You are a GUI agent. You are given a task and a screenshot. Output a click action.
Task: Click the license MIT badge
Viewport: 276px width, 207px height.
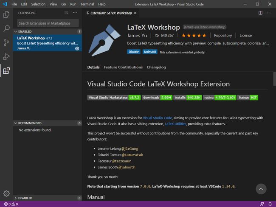coord(248,98)
